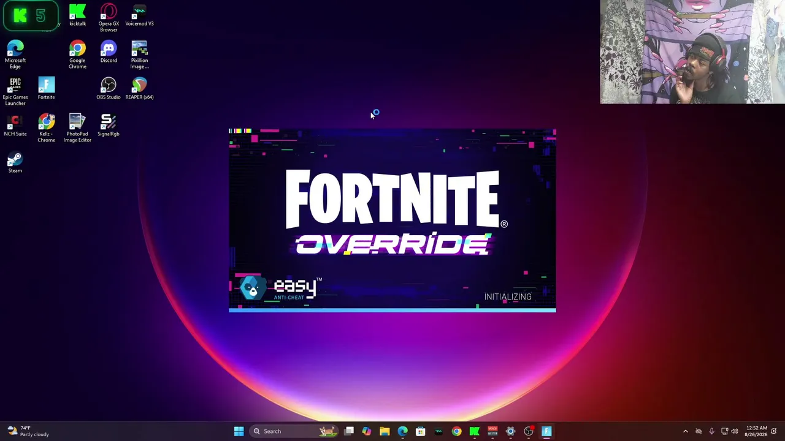Open File Explorer from the taskbar
785x441 pixels.
point(385,431)
